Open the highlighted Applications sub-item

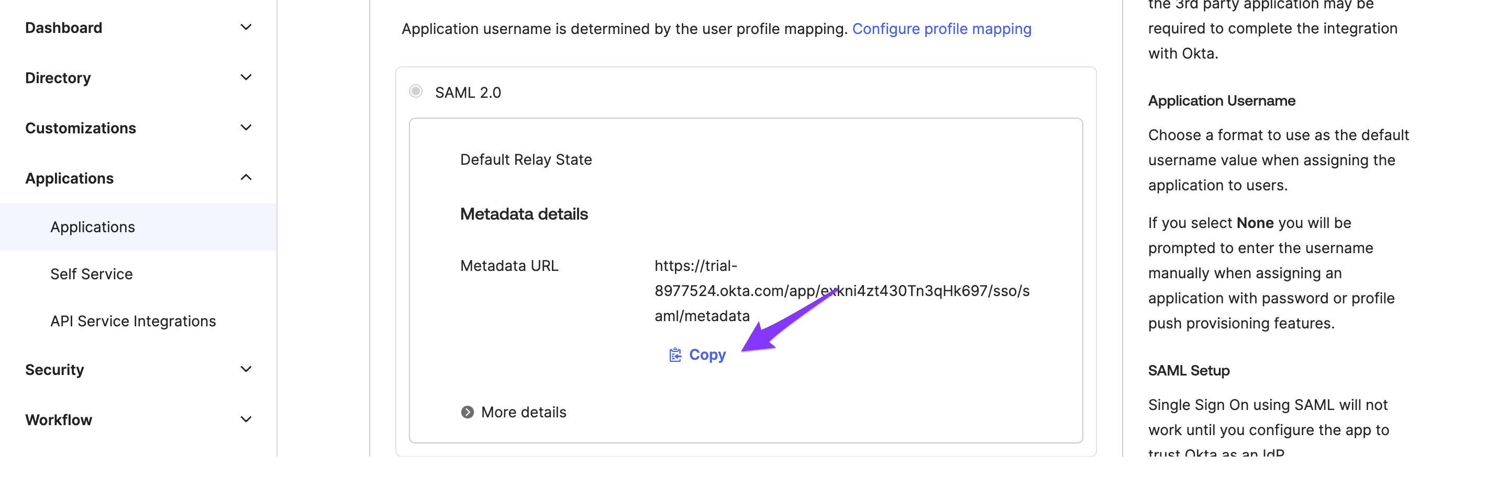(93, 227)
